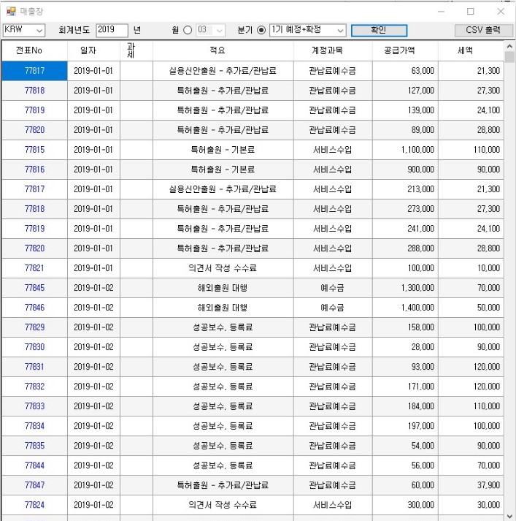
Task: Open voucher 77821 link
Action: 34,268
